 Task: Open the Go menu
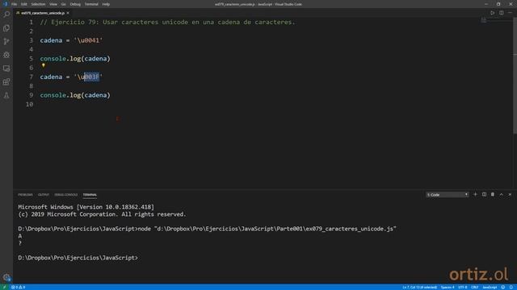coord(63,4)
